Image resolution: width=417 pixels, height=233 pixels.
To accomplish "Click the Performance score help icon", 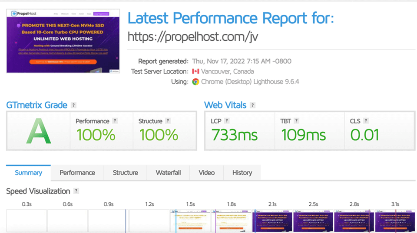I will pos(115,120).
